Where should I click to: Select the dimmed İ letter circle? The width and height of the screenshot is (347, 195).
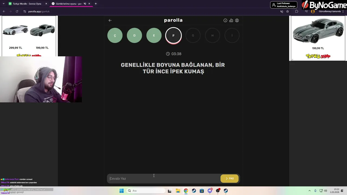pos(232,35)
